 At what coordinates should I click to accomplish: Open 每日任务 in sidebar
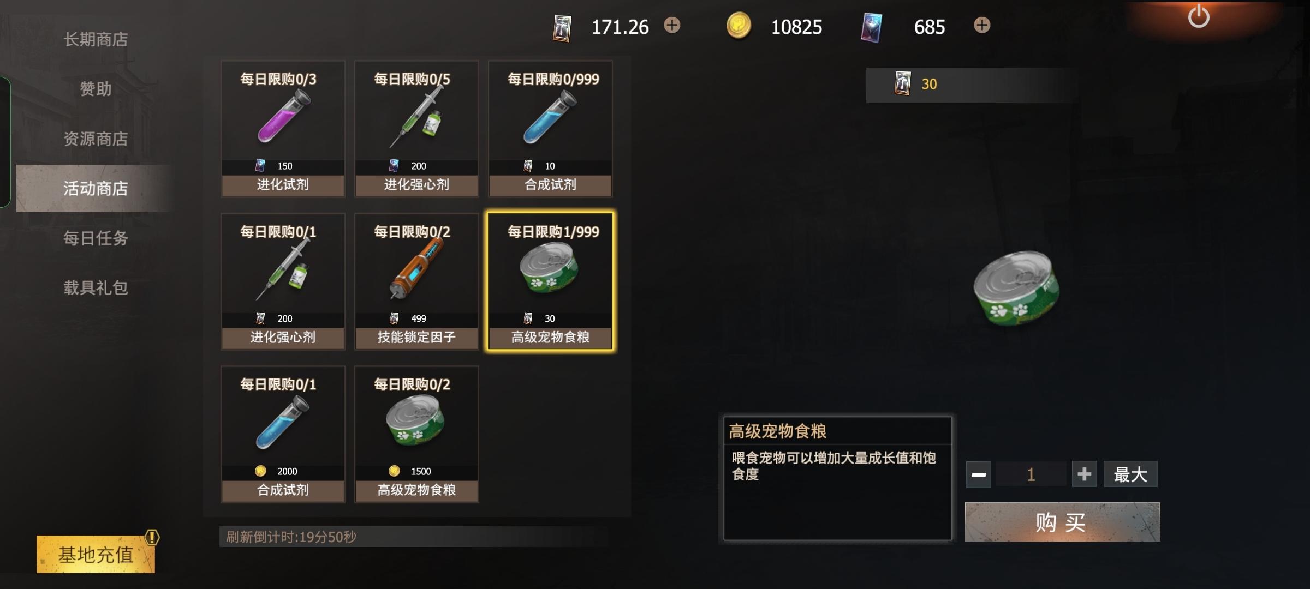click(x=96, y=238)
